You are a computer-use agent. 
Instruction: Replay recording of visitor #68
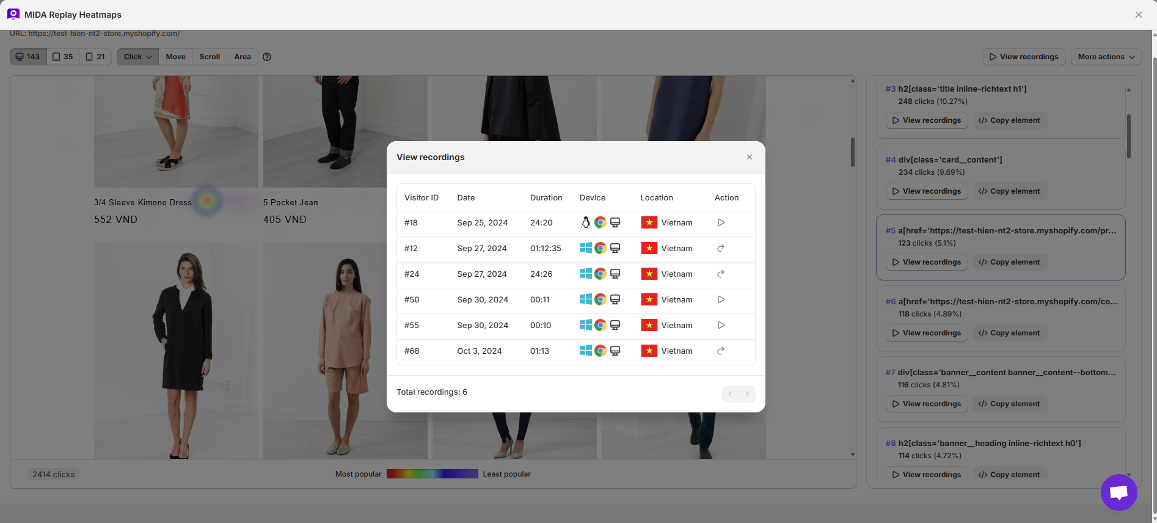(x=721, y=351)
